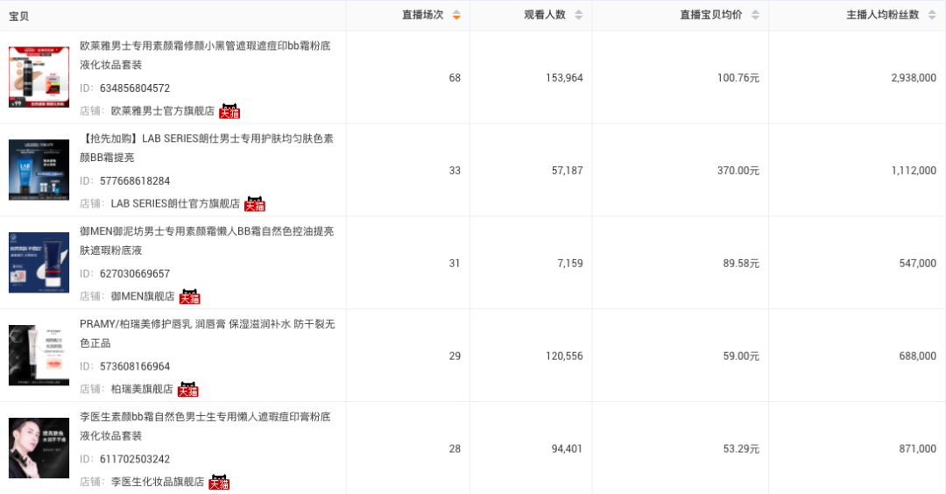Click live session count 68

pos(455,78)
